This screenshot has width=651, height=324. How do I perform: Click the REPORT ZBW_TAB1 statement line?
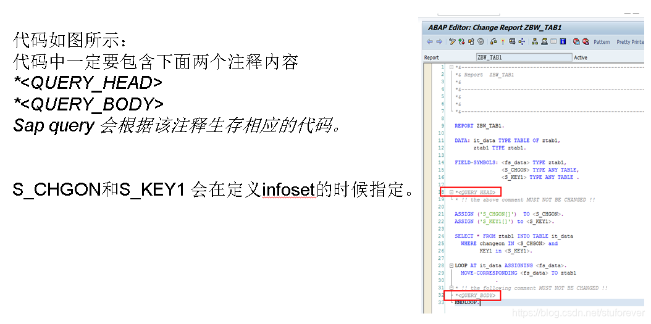[x=479, y=126]
